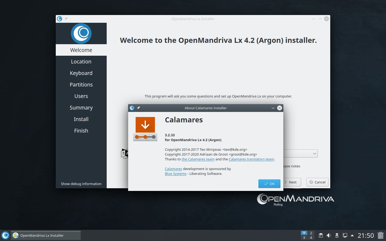This screenshot has width=386, height=241.
Task: Open the network connection tray icon
Action: click(x=345, y=235)
